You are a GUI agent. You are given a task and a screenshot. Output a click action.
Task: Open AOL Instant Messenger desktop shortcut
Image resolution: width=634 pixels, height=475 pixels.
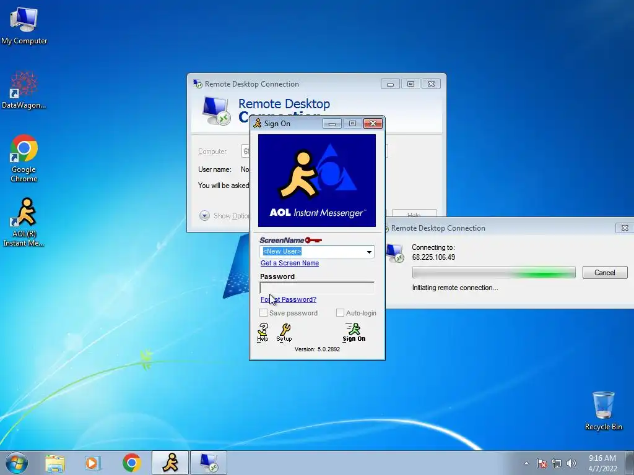tap(24, 222)
